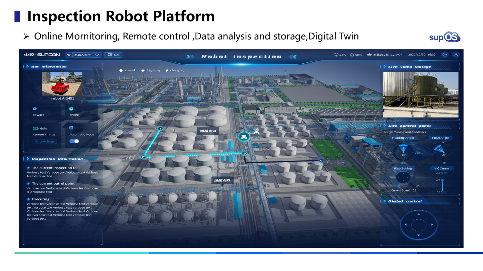483x271 pixels.
Task: Expand the Gimbal control panel header
Action: click(405, 201)
